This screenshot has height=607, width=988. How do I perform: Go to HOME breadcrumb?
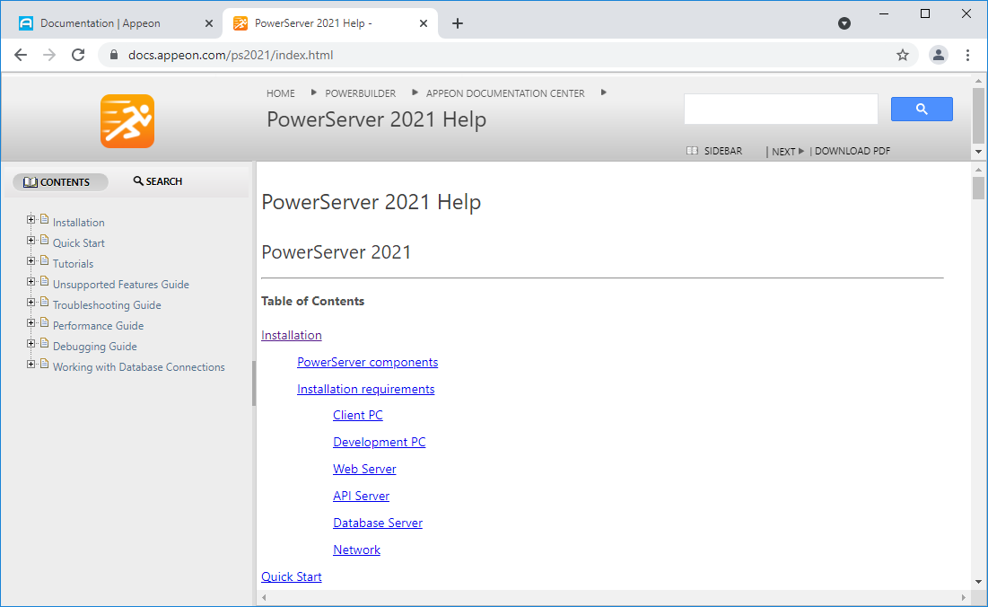pyautogui.click(x=280, y=93)
